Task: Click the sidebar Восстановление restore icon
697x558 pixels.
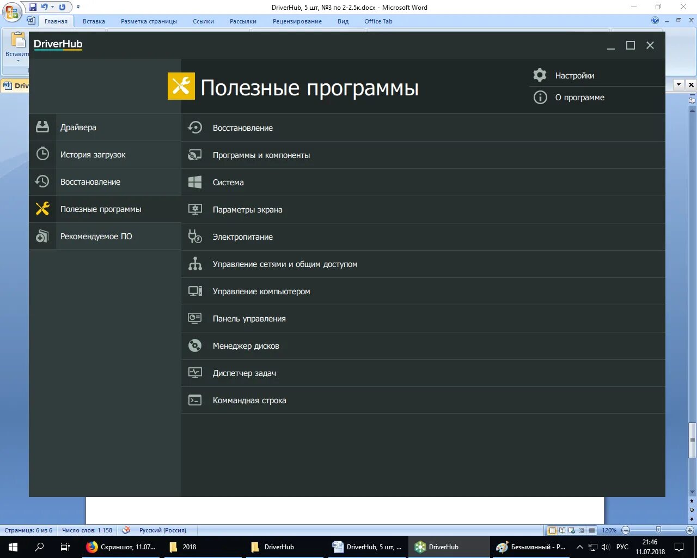Action: point(42,181)
